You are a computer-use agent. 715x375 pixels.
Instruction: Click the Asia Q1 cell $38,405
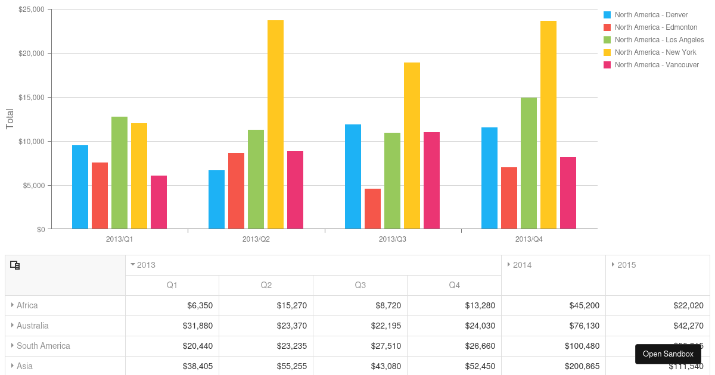pyautogui.click(x=172, y=366)
